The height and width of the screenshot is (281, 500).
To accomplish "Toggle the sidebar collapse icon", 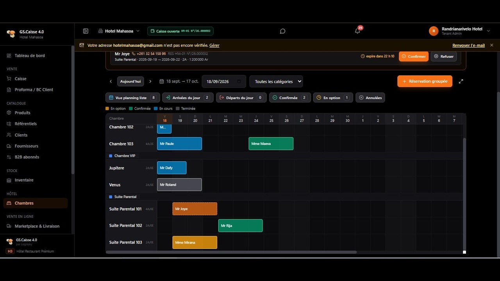I will coord(86,31).
